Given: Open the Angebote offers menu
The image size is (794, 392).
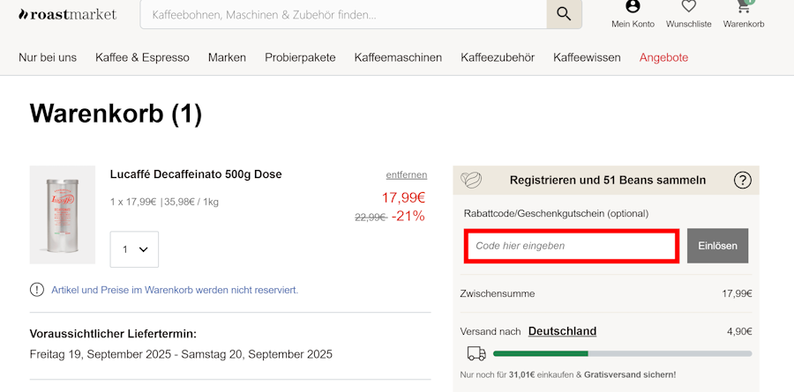Looking at the screenshot, I should 663,57.
